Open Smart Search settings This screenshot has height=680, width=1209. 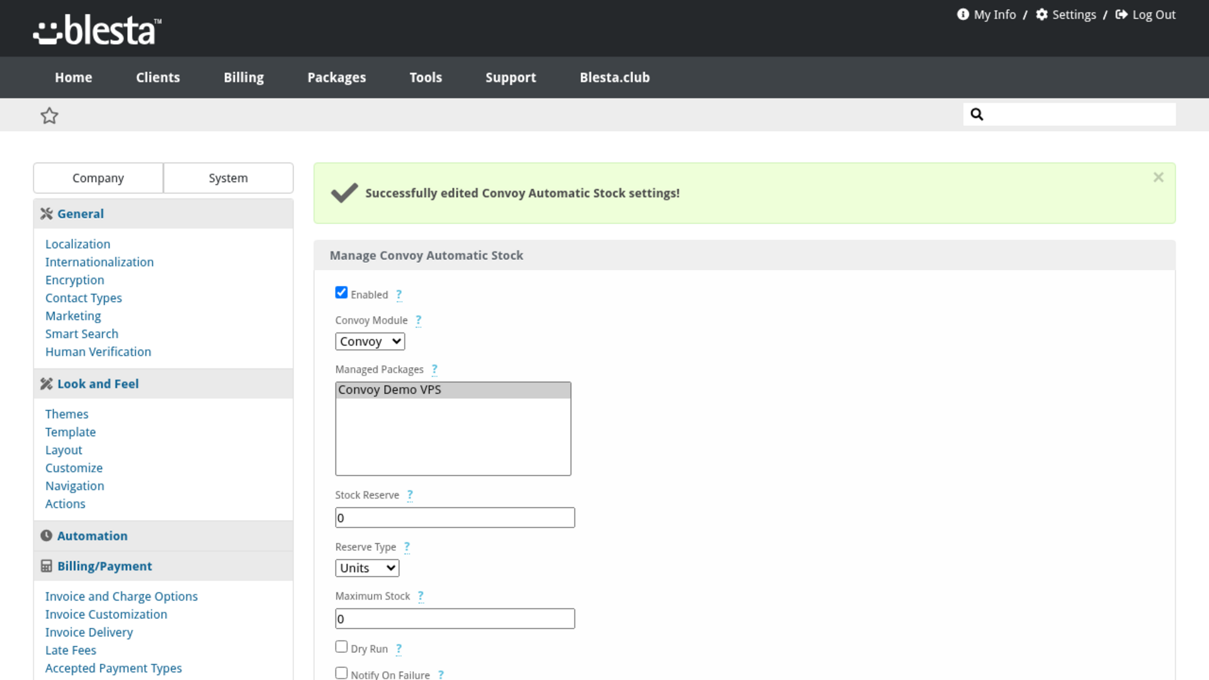point(82,334)
